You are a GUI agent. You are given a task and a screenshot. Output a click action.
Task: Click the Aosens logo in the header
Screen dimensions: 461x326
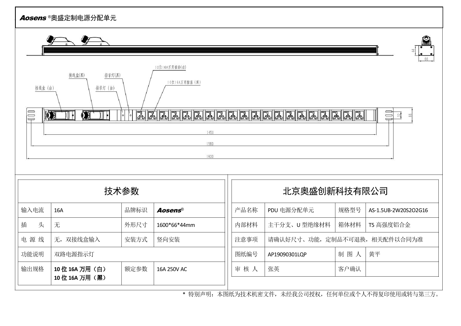coord(33,18)
